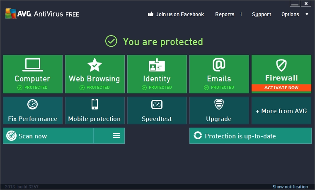Image resolution: width=315 pixels, height=190 pixels.
Task: Click the AVG AntiVirus FREE title text
Action: [x=48, y=14]
